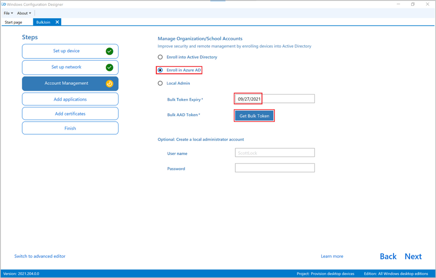Choose the Local Admin radio option
Screen dimensions: 436x278
tap(160, 83)
